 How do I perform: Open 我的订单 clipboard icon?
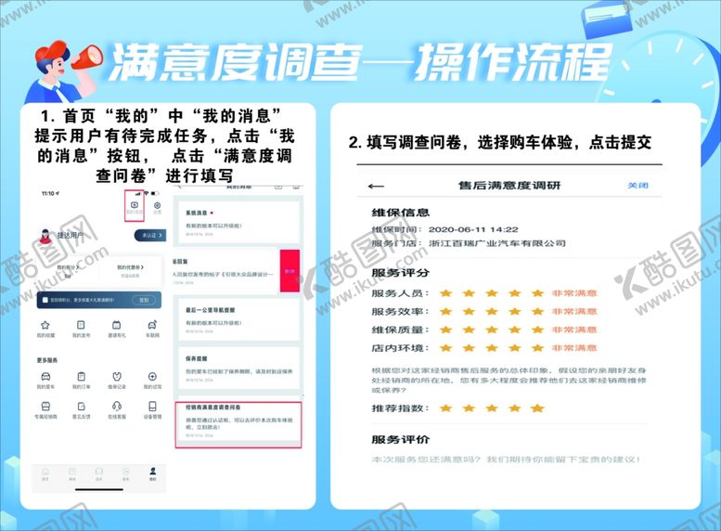click(81, 376)
